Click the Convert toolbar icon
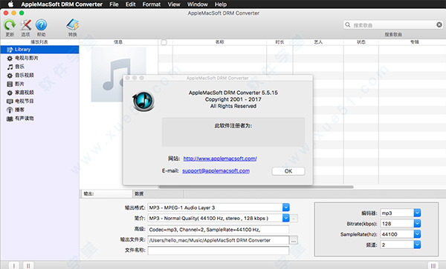The height and width of the screenshot is (269, 446). pyautogui.click(x=73, y=25)
